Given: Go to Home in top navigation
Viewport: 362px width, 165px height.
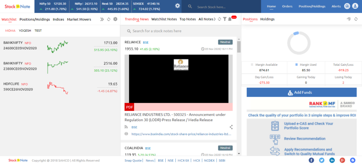Looking at the screenshot, I should tap(271, 6).
